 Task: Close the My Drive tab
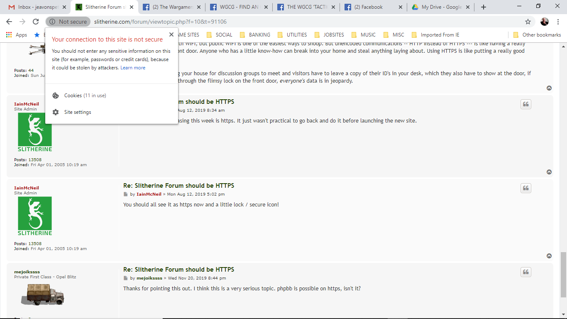(468, 7)
